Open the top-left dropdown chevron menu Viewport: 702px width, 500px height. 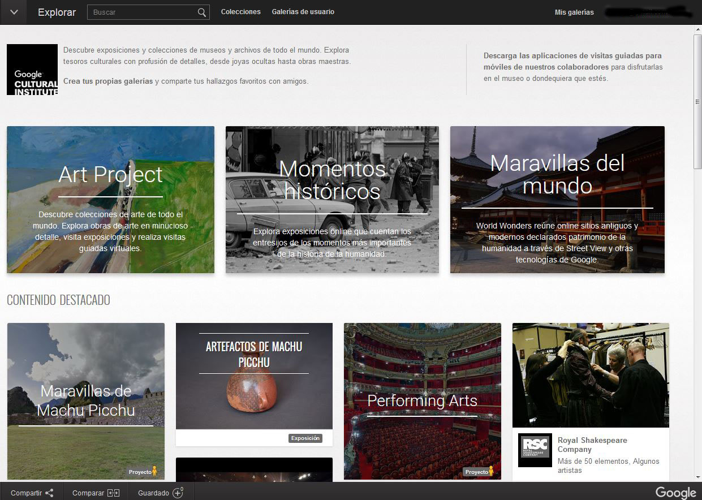pos(14,12)
